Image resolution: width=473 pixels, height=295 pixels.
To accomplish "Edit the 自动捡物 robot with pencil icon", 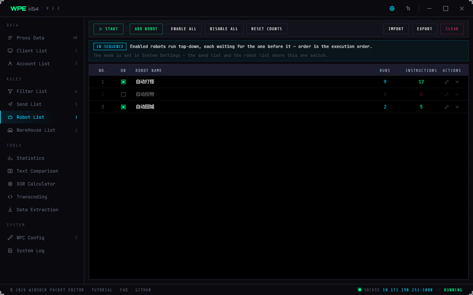I will [447, 94].
